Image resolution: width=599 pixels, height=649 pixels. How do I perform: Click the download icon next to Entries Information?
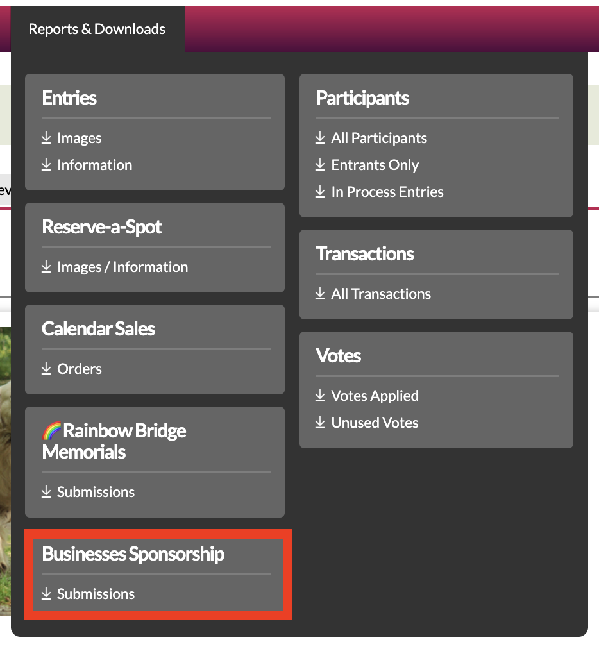click(46, 165)
